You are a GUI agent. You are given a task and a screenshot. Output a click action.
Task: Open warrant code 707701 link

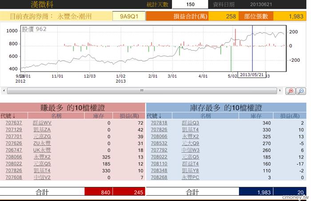[x=14, y=137]
